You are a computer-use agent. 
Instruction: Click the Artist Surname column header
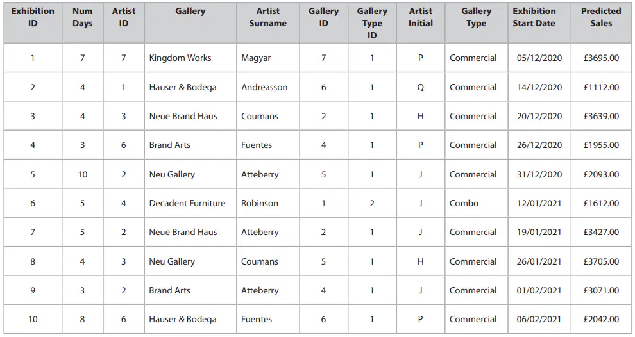[x=268, y=22]
